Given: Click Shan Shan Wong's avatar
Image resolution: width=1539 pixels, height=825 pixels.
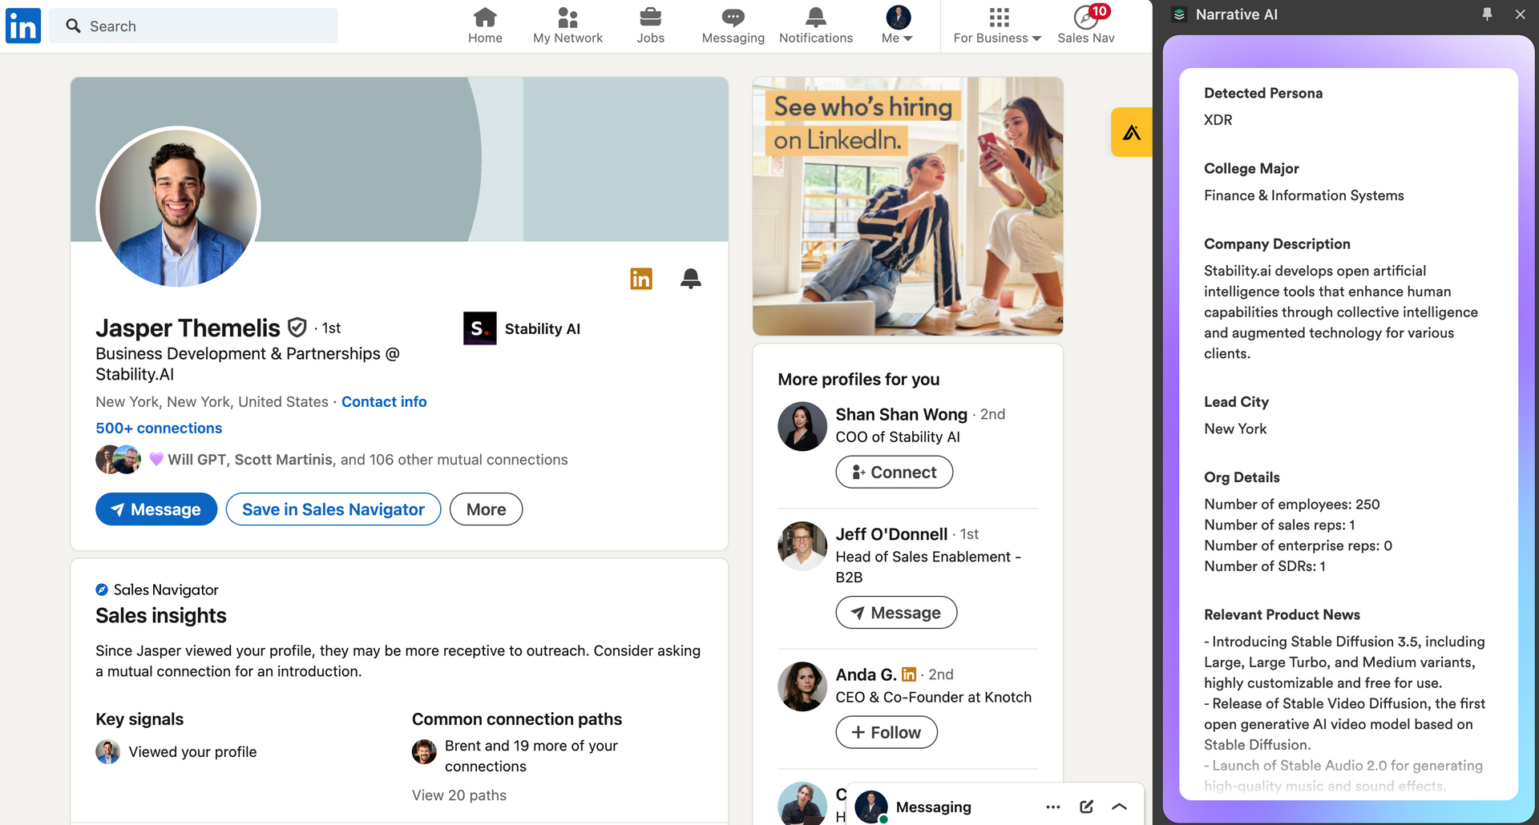Looking at the screenshot, I should [x=802, y=426].
